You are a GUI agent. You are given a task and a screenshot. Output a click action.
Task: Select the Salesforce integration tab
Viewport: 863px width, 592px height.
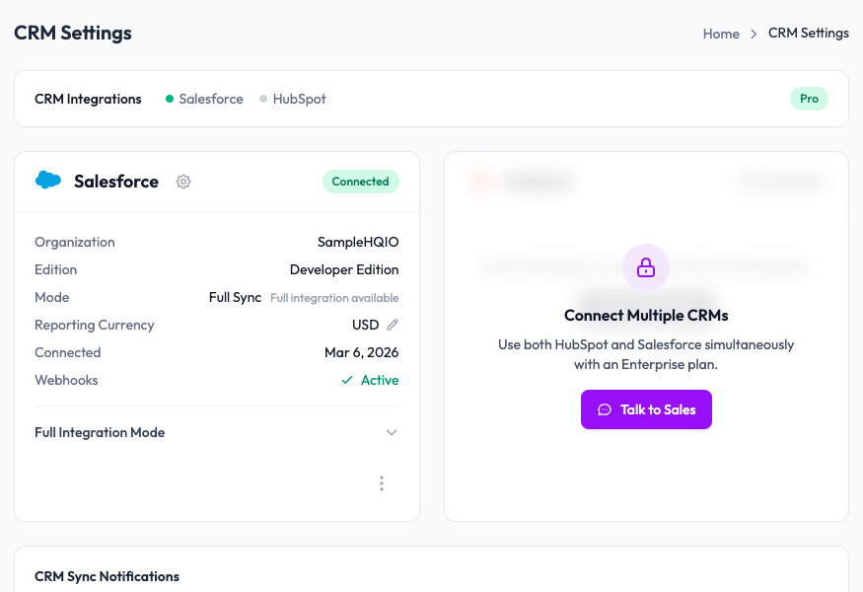[x=209, y=99]
